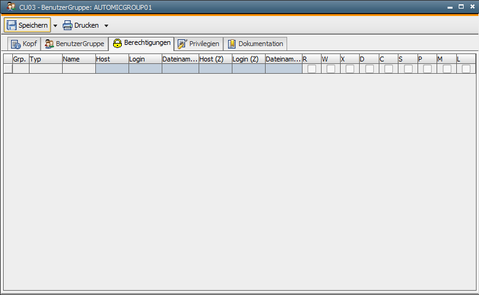The image size is (479, 295).
Task: Expand the Drucken dropdown arrow
Action: tap(106, 26)
